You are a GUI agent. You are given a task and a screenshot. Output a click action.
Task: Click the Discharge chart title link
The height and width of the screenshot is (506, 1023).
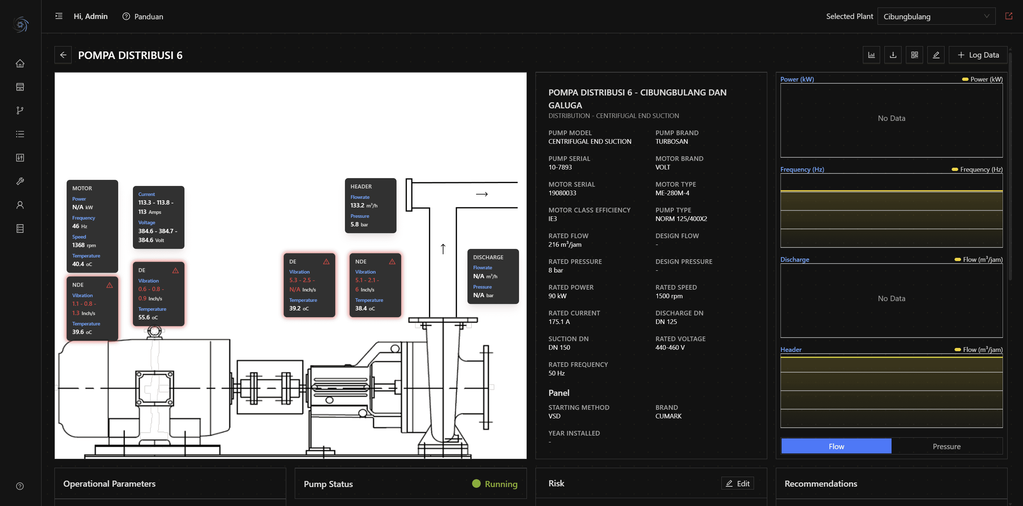(794, 259)
